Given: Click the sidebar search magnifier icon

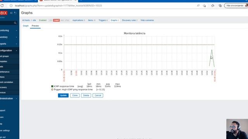Looking at the screenshot, I should coord(15,23).
